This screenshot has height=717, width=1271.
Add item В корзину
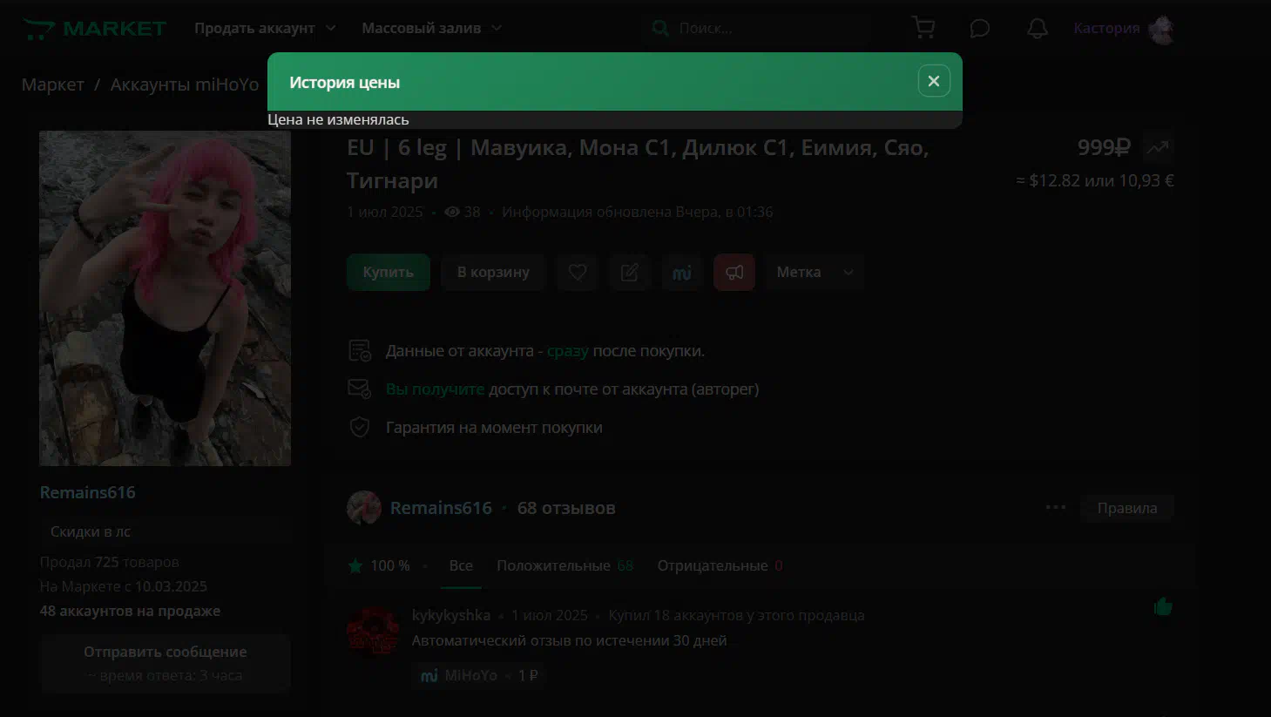pos(493,273)
